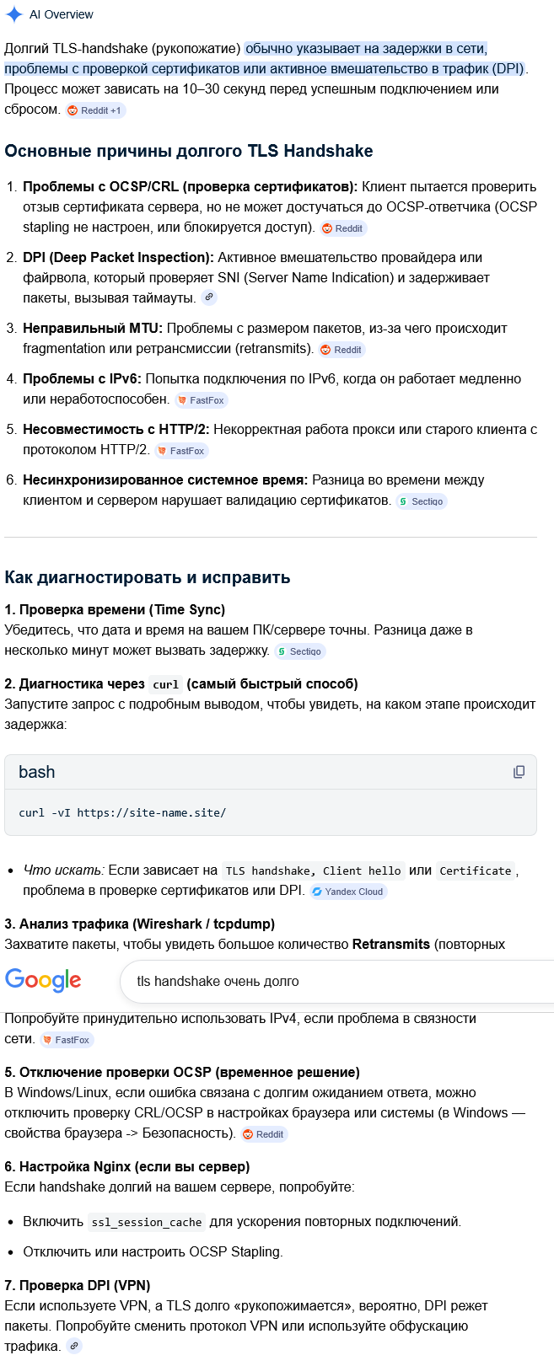Open Reddit source in OCSP disabling section
The height and width of the screenshot is (1366, 554).
tap(264, 1134)
